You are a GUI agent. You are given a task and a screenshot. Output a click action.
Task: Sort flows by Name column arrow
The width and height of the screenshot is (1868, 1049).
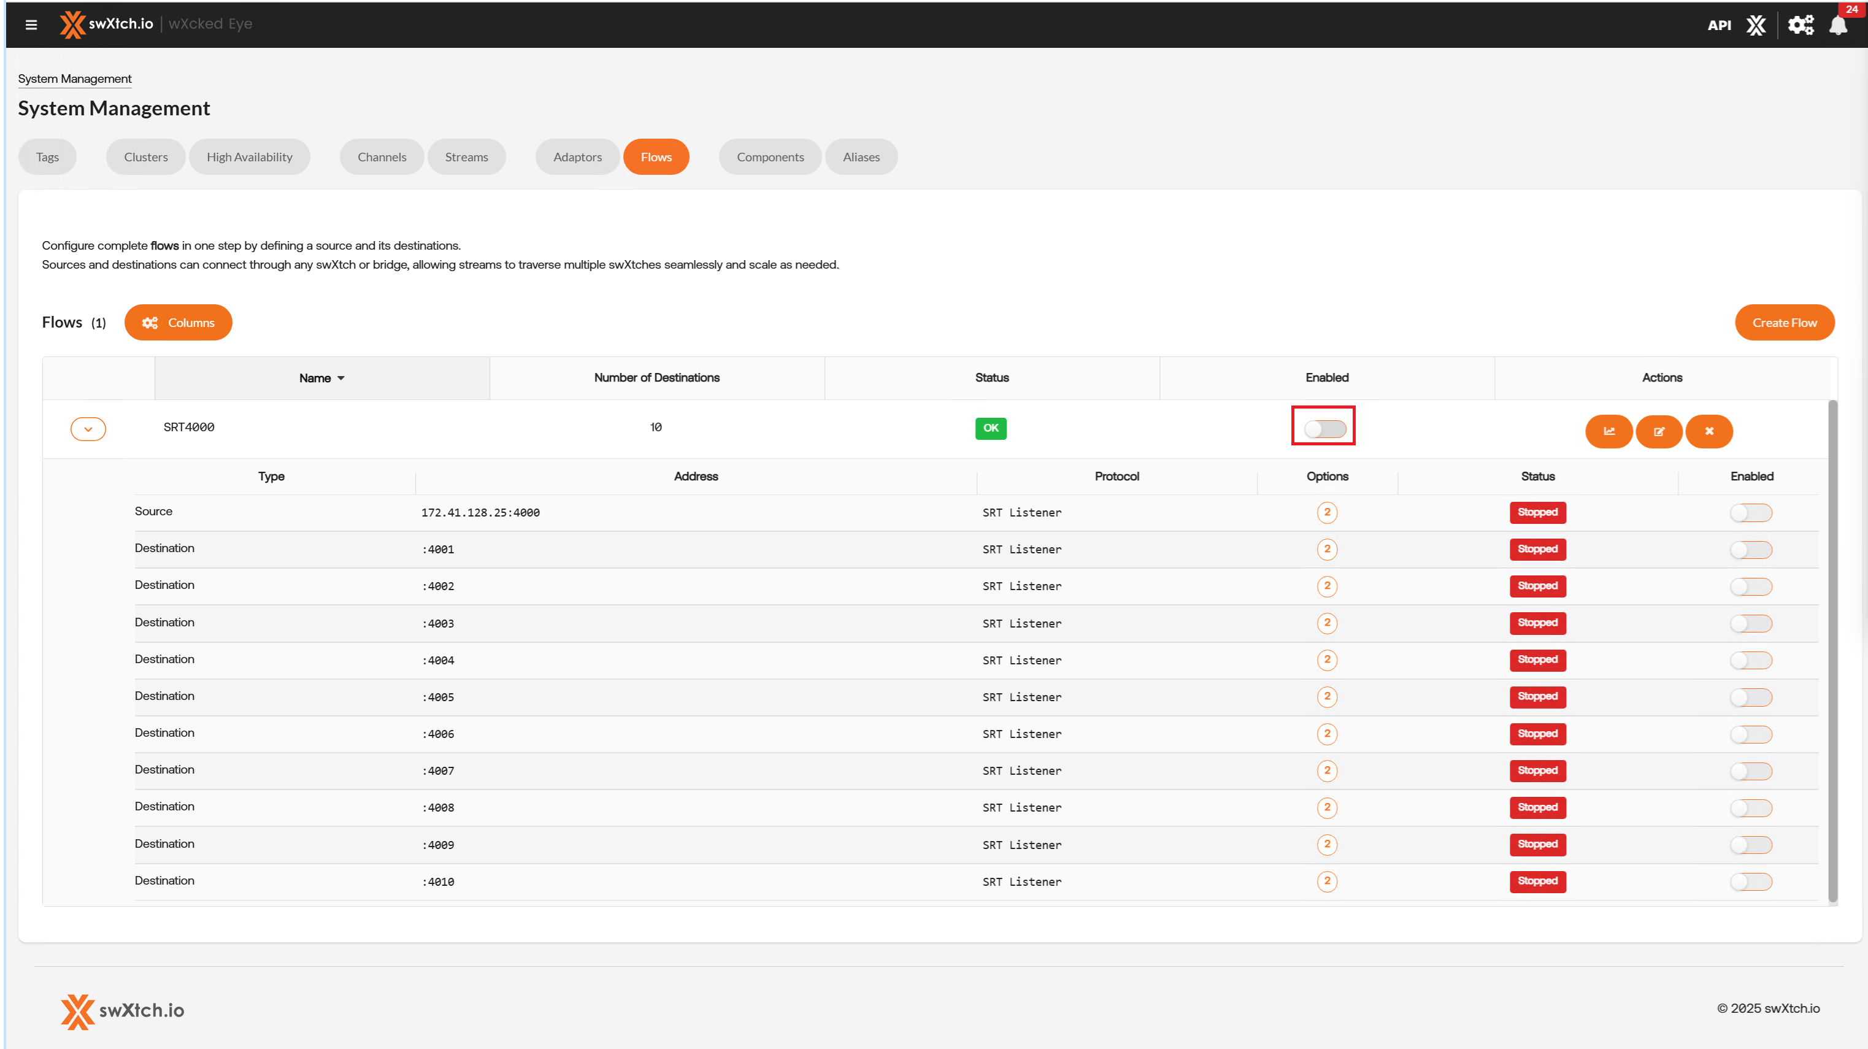coord(341,378)
